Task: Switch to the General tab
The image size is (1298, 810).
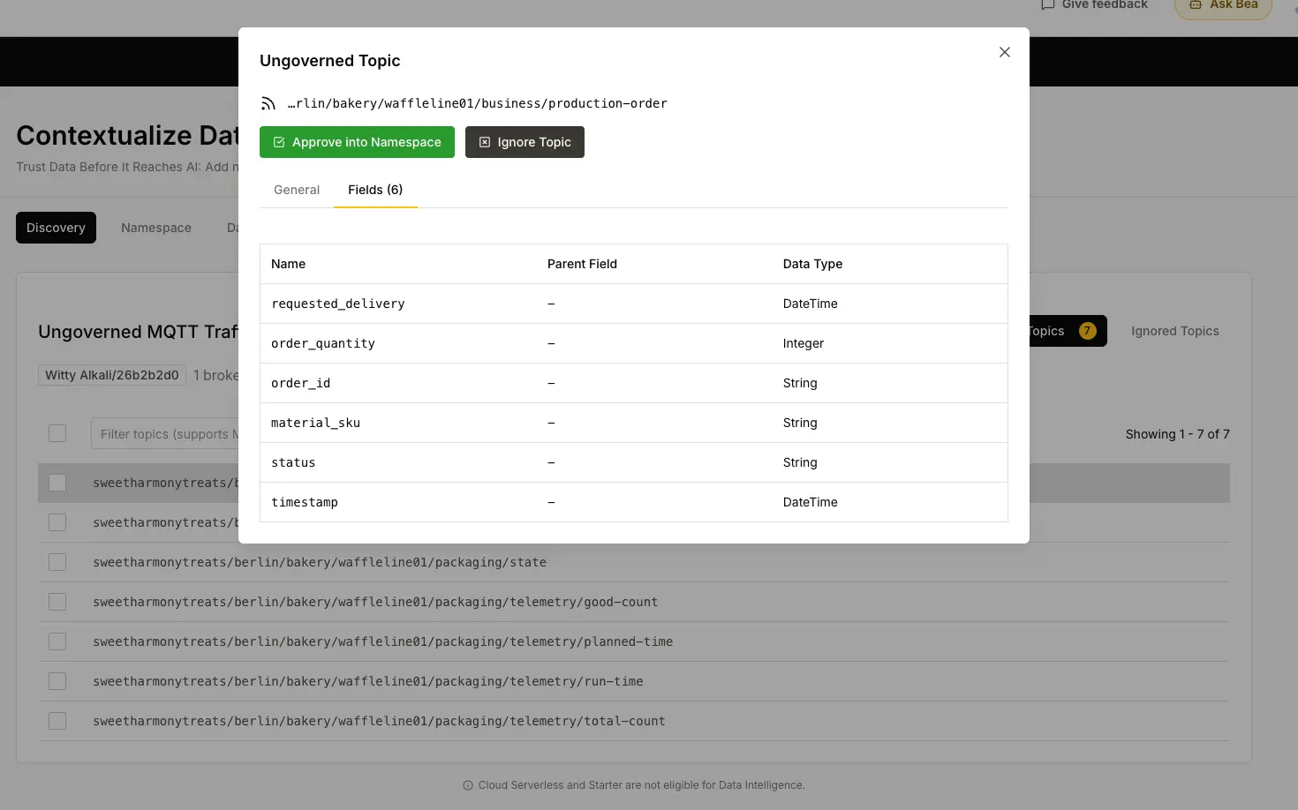Action: 297,190
